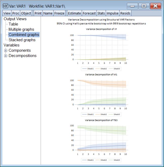Open the Impulse responses button

(x=112, y=13)
